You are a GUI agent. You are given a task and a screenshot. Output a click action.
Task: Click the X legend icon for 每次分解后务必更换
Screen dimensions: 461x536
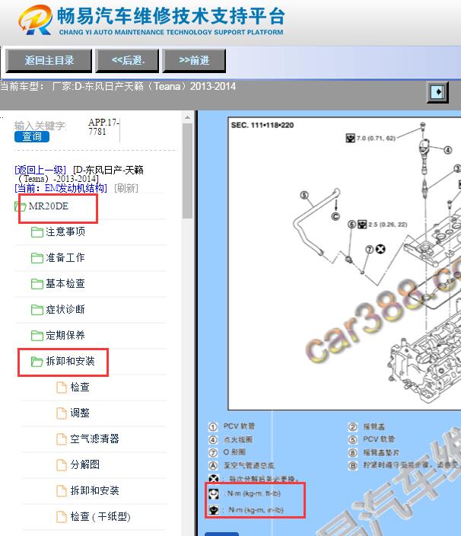[214, 478]
